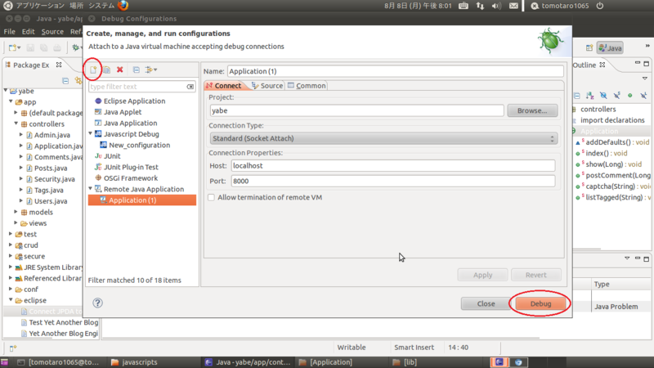Image resolution: width=654 pixels, height=368 pixels.
Task: Switch to the Java perspective
Action: [610, 48]
